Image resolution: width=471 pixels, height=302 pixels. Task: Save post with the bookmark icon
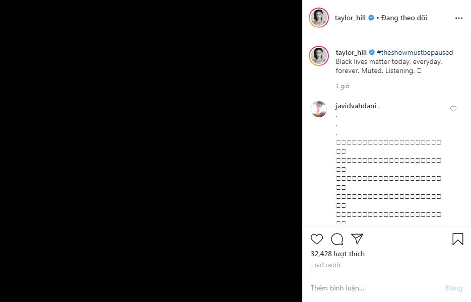[x=457, y=239]
